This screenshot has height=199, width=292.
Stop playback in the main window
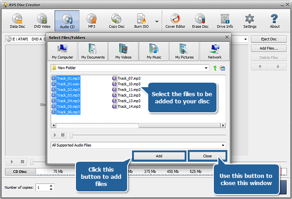click(x=22, y=162)
